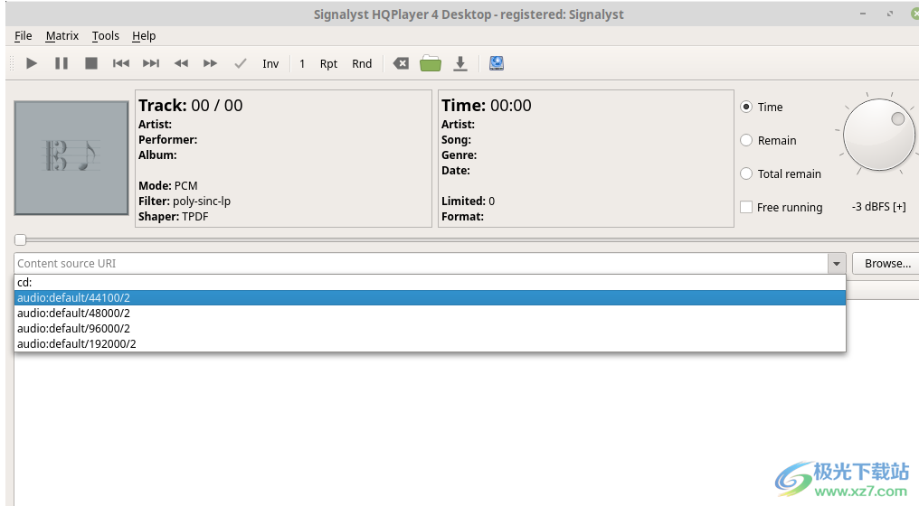This screenshot has width=919, height=506.
Task: Click the Time: 00:00 display
Action: pyautogui.click(x=487, y=106)
